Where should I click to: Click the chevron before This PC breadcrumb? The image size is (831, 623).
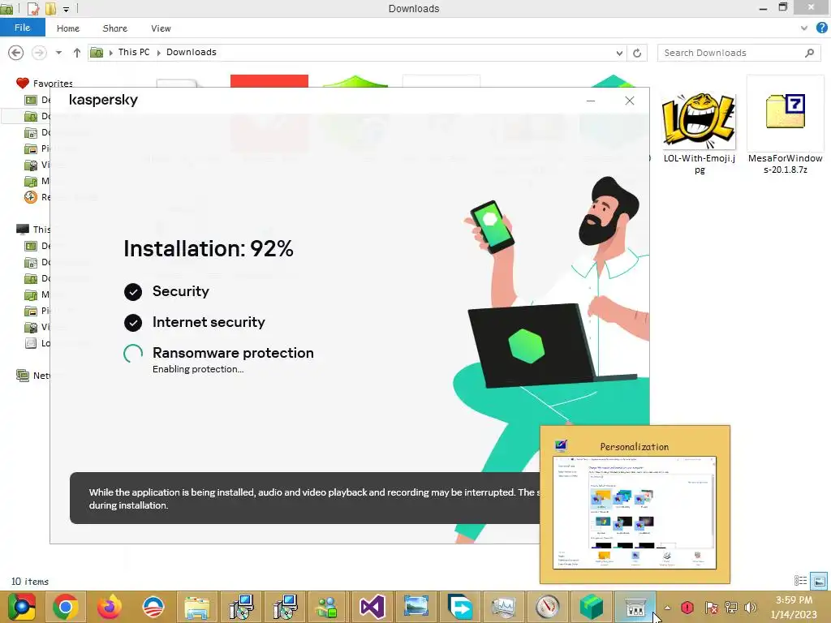110,53
